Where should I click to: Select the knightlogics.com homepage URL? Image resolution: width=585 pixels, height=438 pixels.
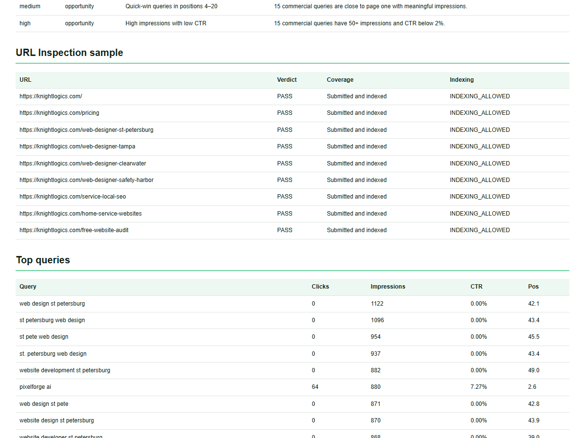pyautogui.click(x=51, y=96)
